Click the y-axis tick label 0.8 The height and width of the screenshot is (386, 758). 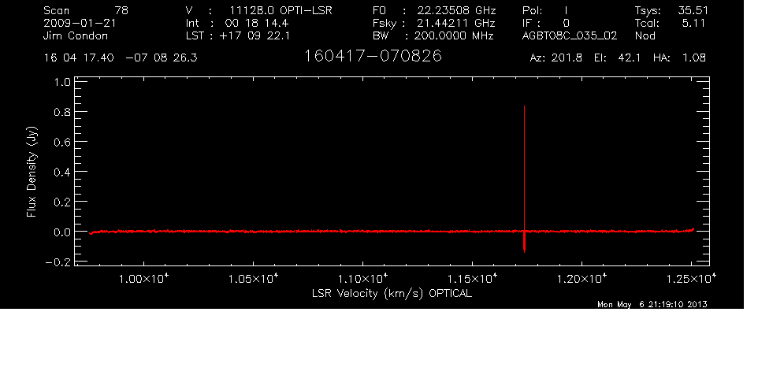coord(62,112)
